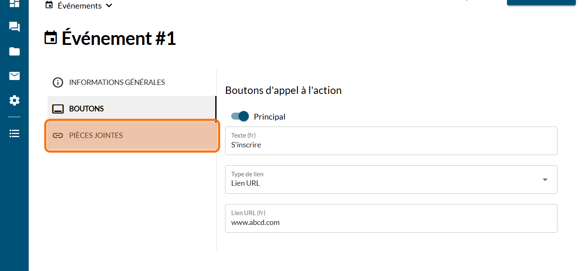Open the settings gear in the sidebar
Screen dimensions: 584x271
[14, 100]
